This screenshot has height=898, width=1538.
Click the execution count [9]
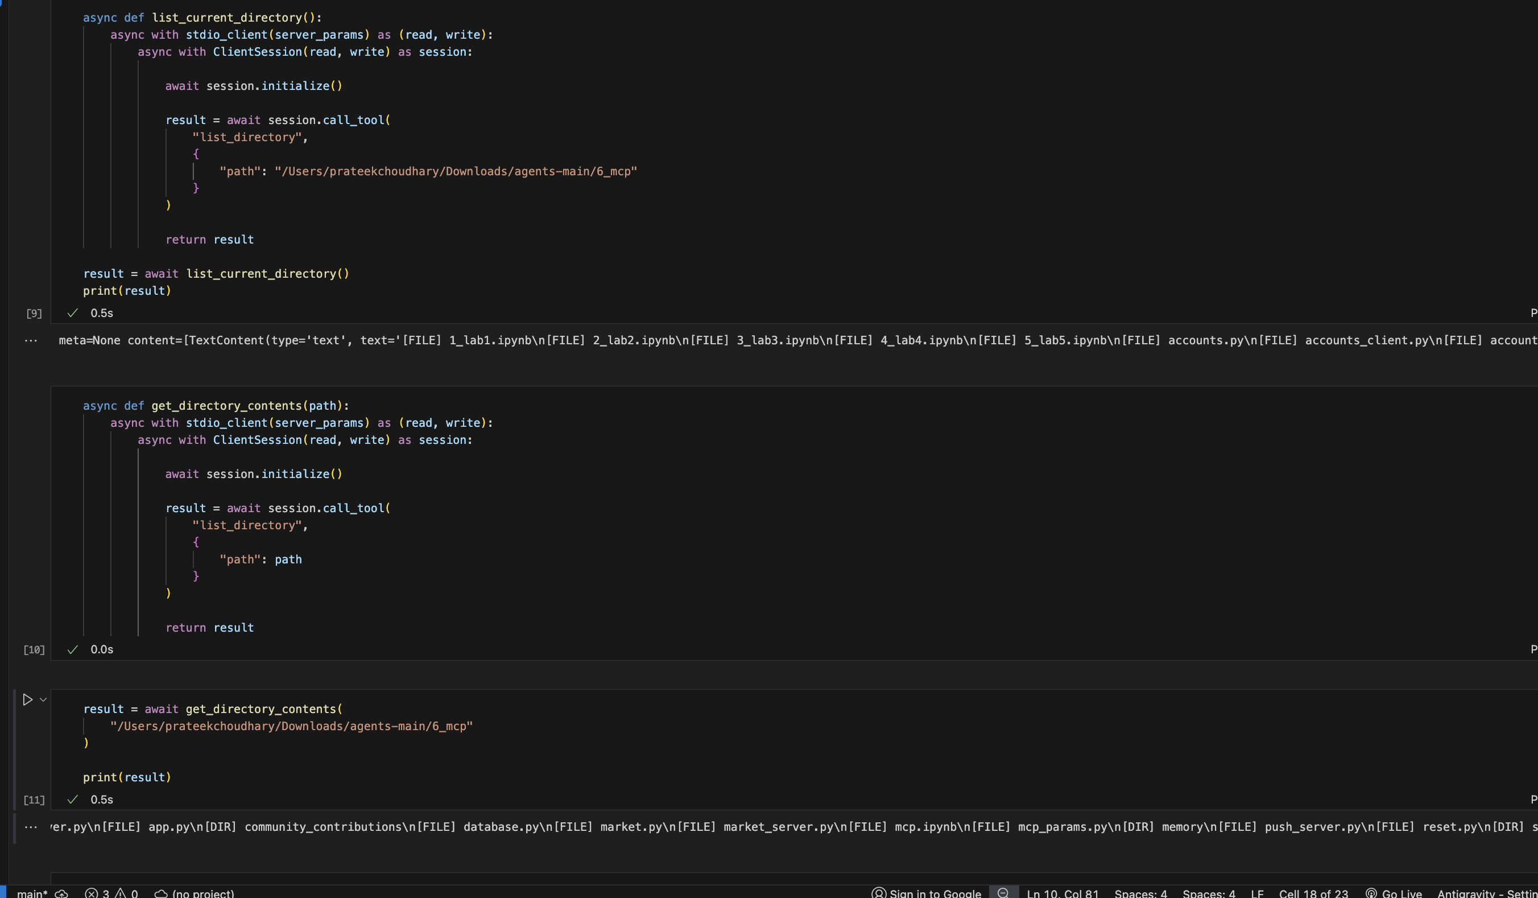(34, 314)
